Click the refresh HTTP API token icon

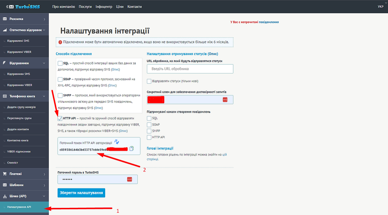click(117, 142)
